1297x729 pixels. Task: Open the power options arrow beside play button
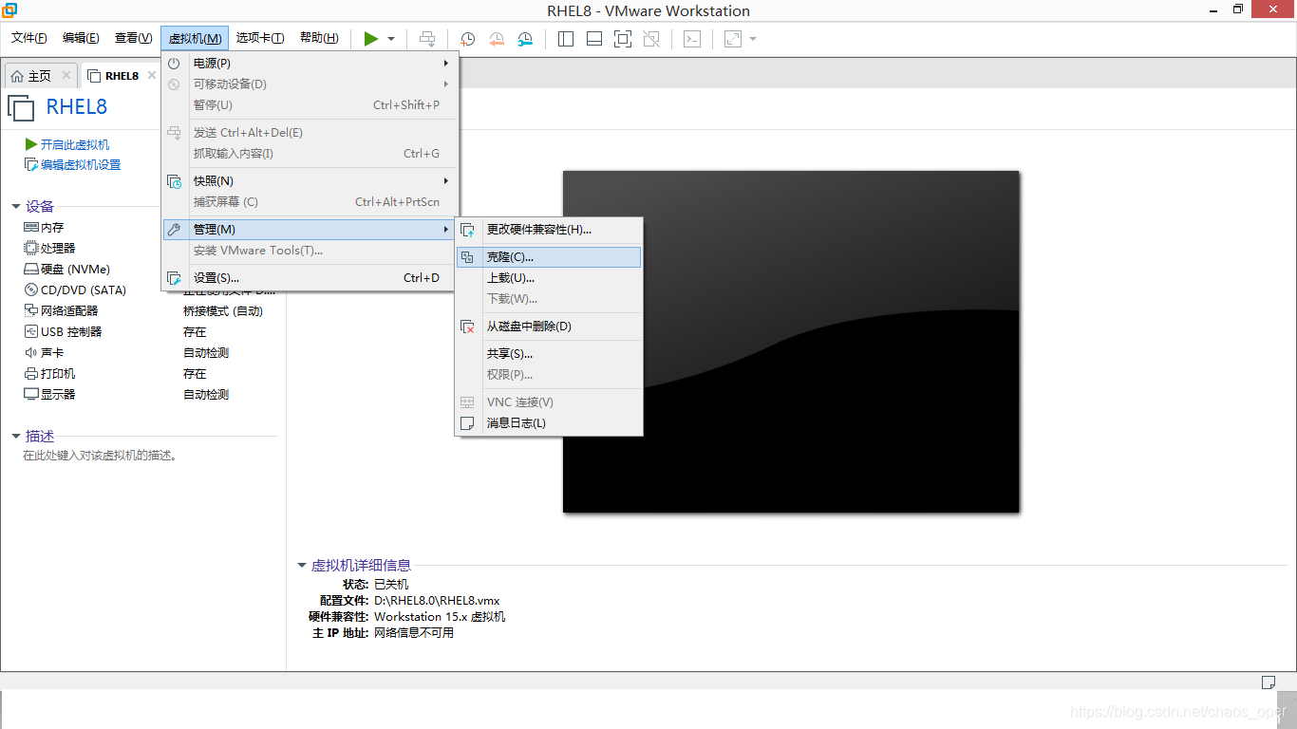tap(391, 39)
